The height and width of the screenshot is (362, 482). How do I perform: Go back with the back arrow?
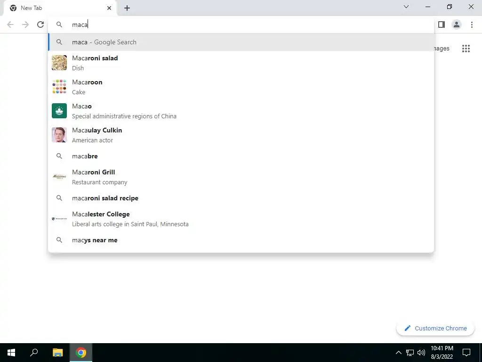10,25
